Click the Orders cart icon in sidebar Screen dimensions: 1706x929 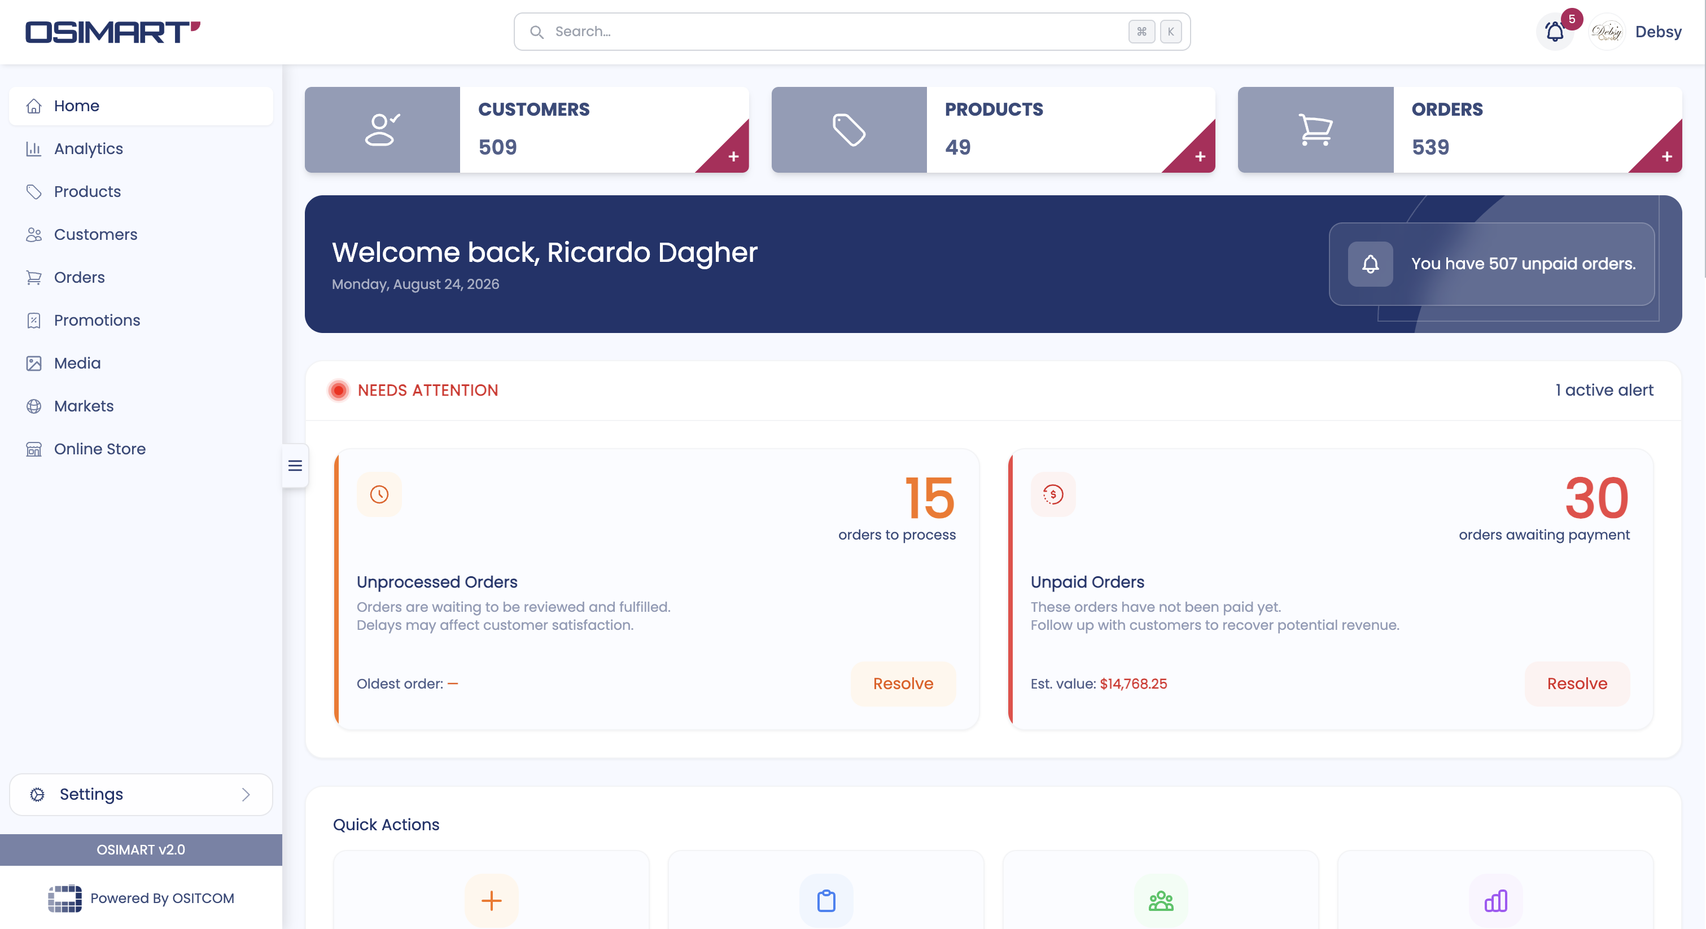pyautogui.click(x=34, y=278)
